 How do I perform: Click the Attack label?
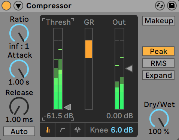tap(20, 55)
